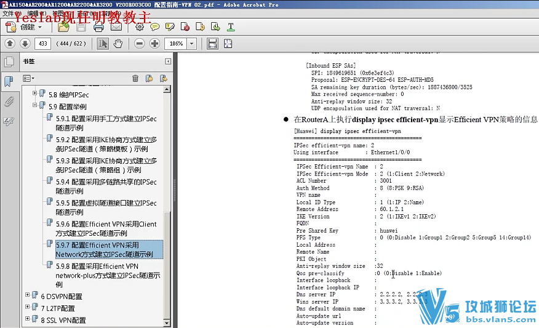Go to previous page with up arrow
Image resolution: width=539 pixels, height=328 pixels.
[x=10, y=43]
